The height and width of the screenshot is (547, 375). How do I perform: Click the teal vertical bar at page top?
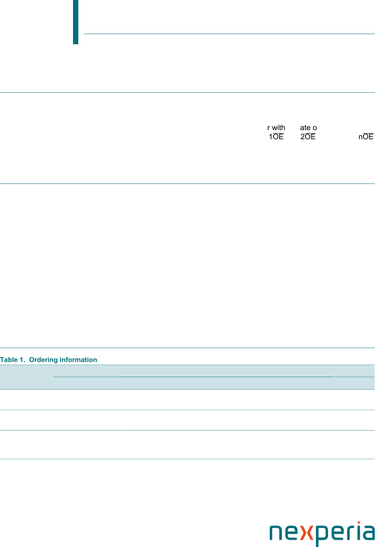point(76,22)
